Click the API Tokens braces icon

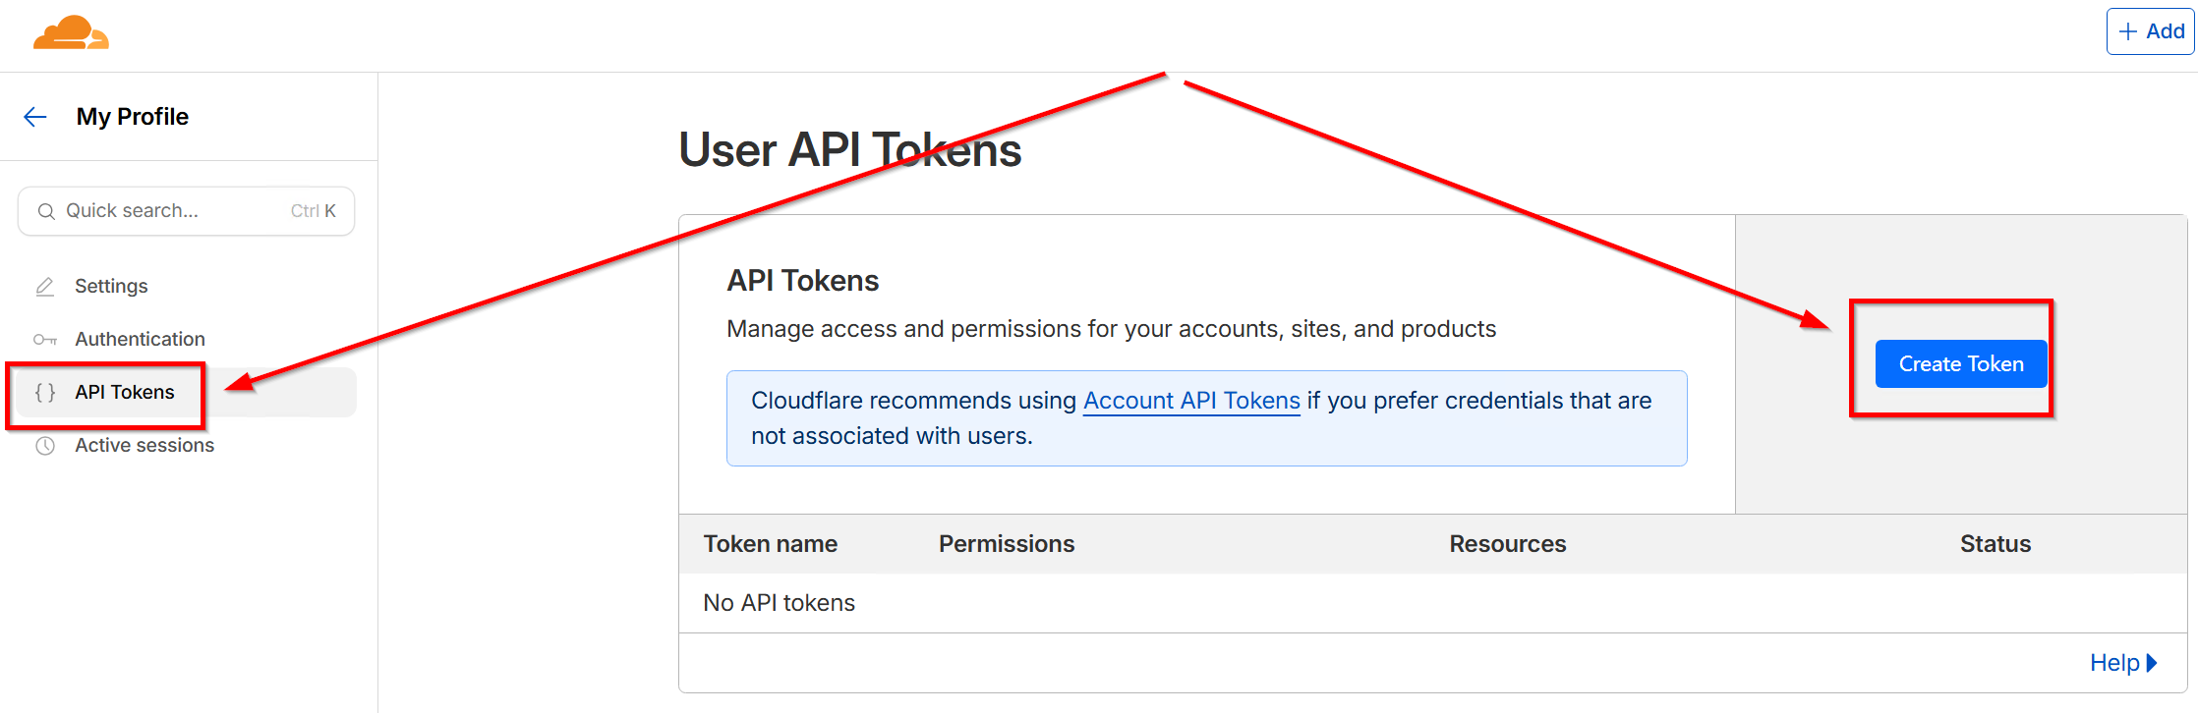pyautogui.click(x=45, y=393)
